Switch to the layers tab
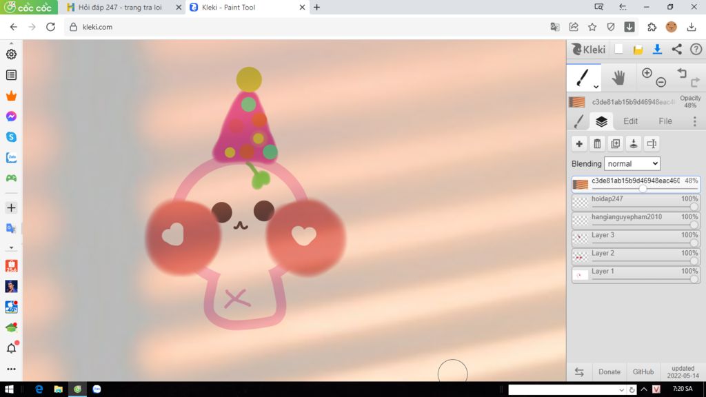706x397 pixels. 601,121
